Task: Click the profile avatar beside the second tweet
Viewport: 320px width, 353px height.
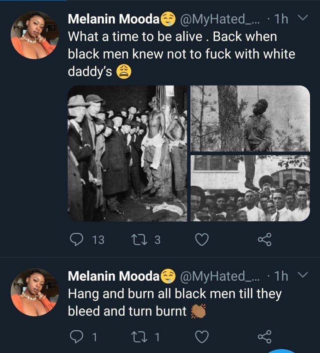Action: 34,293
